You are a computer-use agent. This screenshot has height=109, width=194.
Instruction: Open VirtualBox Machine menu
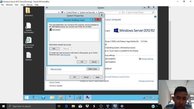point(9,5)
